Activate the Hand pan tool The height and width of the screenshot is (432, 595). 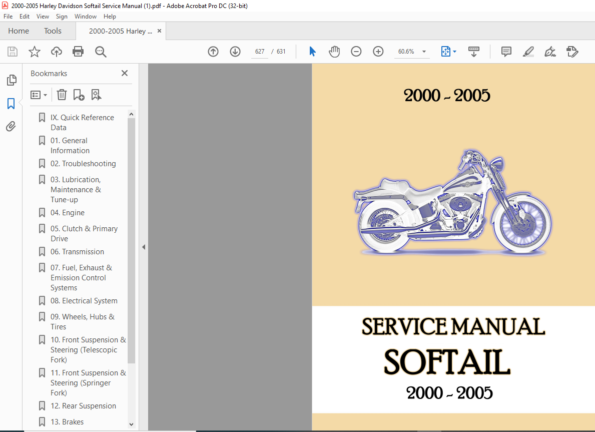tap(334, 52)
